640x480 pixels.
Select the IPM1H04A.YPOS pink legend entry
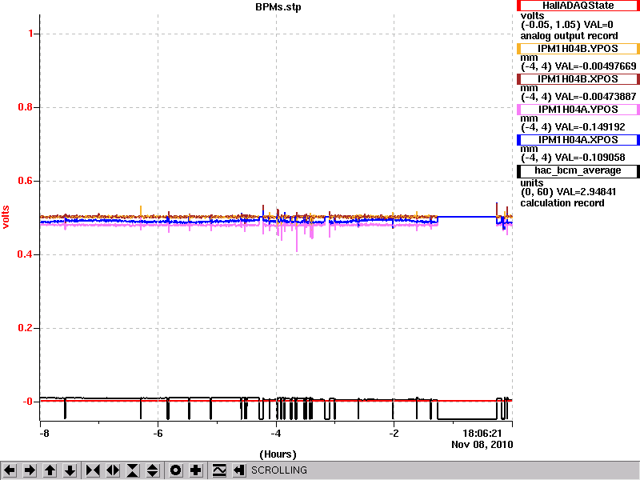(x=578, y=110)
